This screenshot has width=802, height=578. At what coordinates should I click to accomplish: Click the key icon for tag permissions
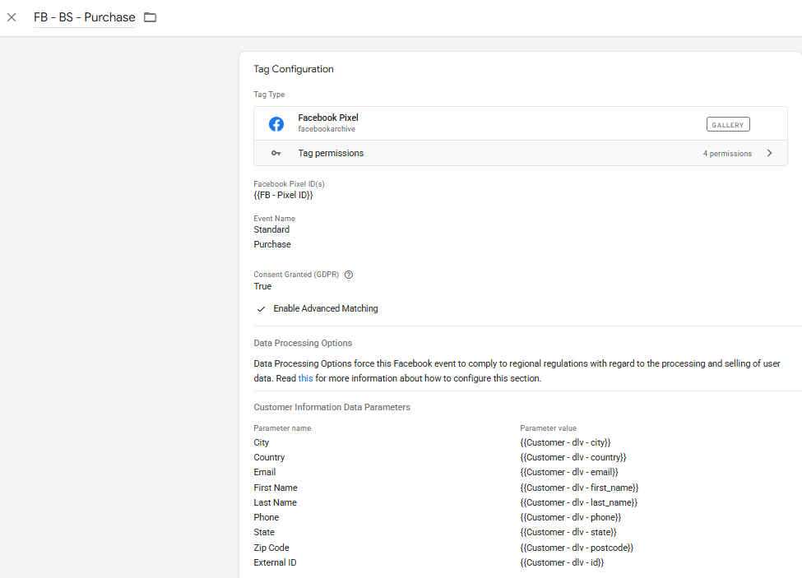[x=276, y=154]
